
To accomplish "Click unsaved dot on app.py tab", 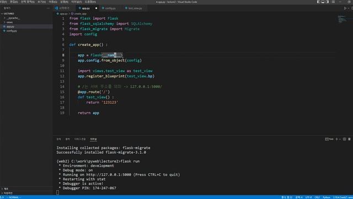I will [x=96, y=8].
